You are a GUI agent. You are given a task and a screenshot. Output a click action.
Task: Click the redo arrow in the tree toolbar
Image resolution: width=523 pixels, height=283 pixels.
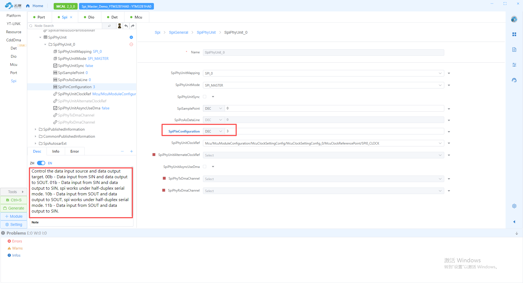(133, 26)
